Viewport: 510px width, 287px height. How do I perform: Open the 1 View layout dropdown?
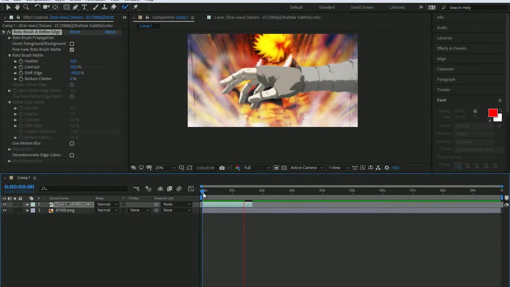(x=338, y=168)
